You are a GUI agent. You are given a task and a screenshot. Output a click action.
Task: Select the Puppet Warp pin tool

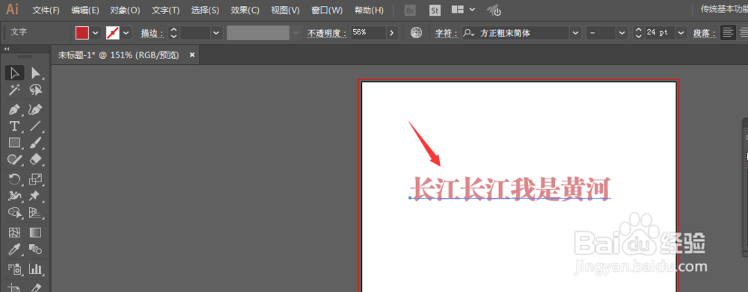point(36,196)
